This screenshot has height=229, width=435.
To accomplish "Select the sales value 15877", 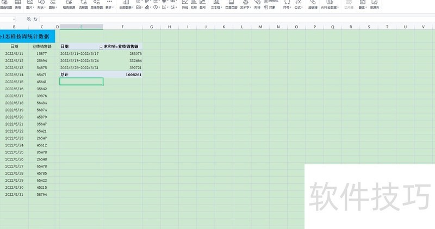I will click(42, 53).
